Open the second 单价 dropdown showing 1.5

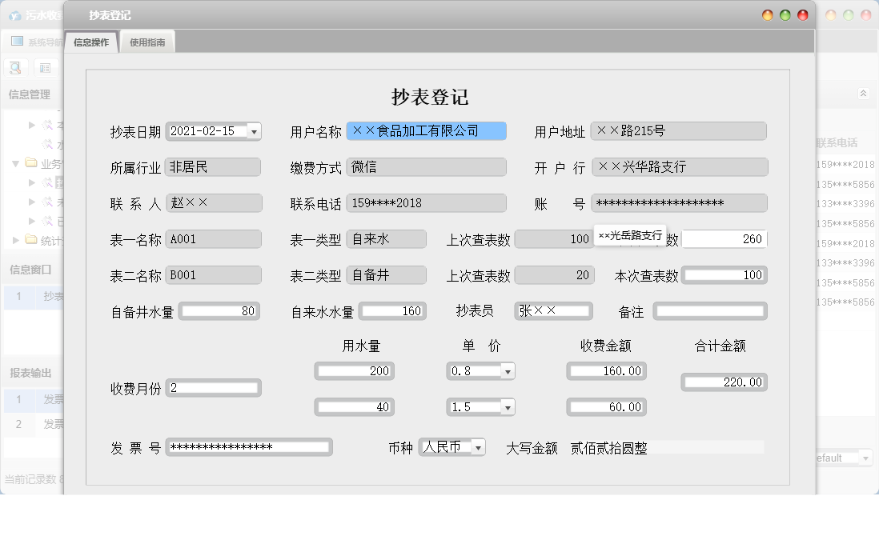(507, 406)
